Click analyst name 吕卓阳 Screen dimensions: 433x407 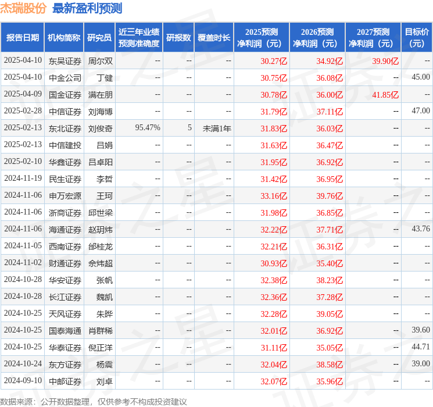(101, 162)
